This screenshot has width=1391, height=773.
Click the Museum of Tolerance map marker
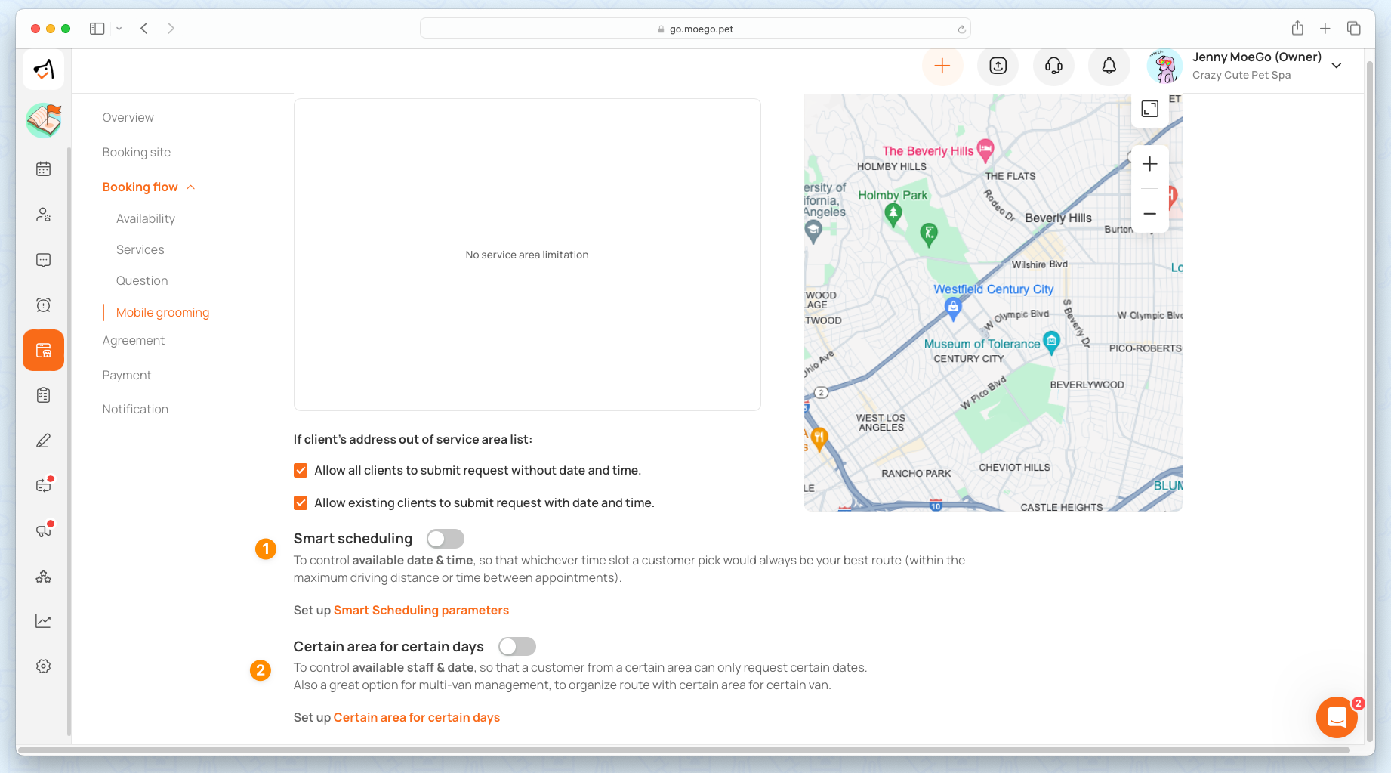tap(1052, 342)
